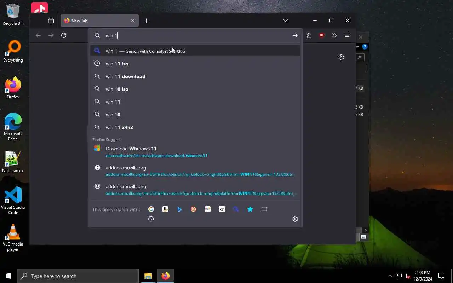The image size is (453, 283).
Task: Open the Extensions puzzle icon
Action: (309, 35)
